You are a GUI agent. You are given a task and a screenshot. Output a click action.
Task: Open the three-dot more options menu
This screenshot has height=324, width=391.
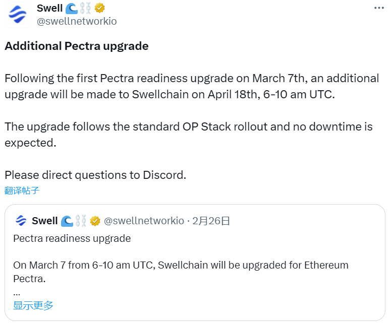coord(379,8)
